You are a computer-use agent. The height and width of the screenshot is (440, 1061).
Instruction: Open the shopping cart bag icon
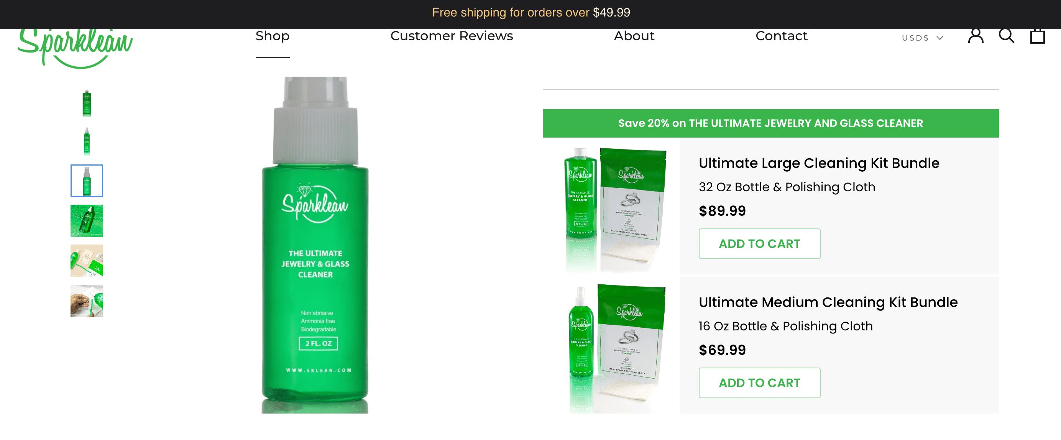pos(1037,36)
